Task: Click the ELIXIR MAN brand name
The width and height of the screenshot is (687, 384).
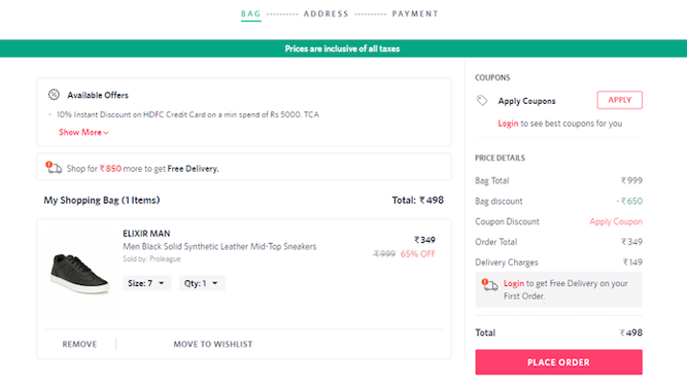Action: tap(146, 233)
